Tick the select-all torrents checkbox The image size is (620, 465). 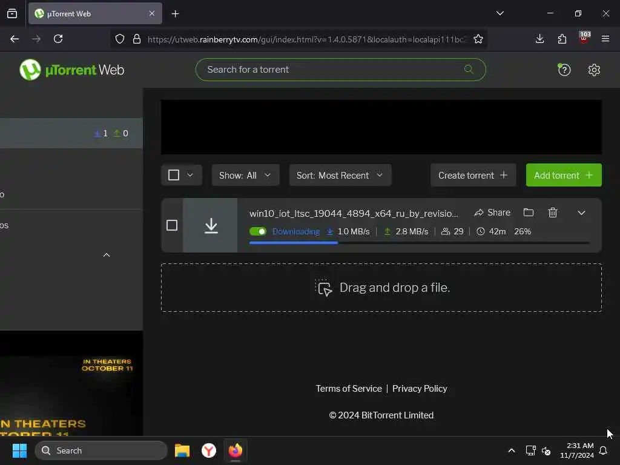(x=174, y=175)
